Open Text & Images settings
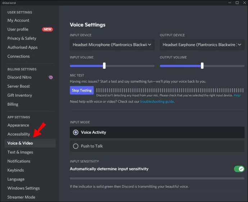248x202 pixels. pyautogui.click(x=20, y=152)
